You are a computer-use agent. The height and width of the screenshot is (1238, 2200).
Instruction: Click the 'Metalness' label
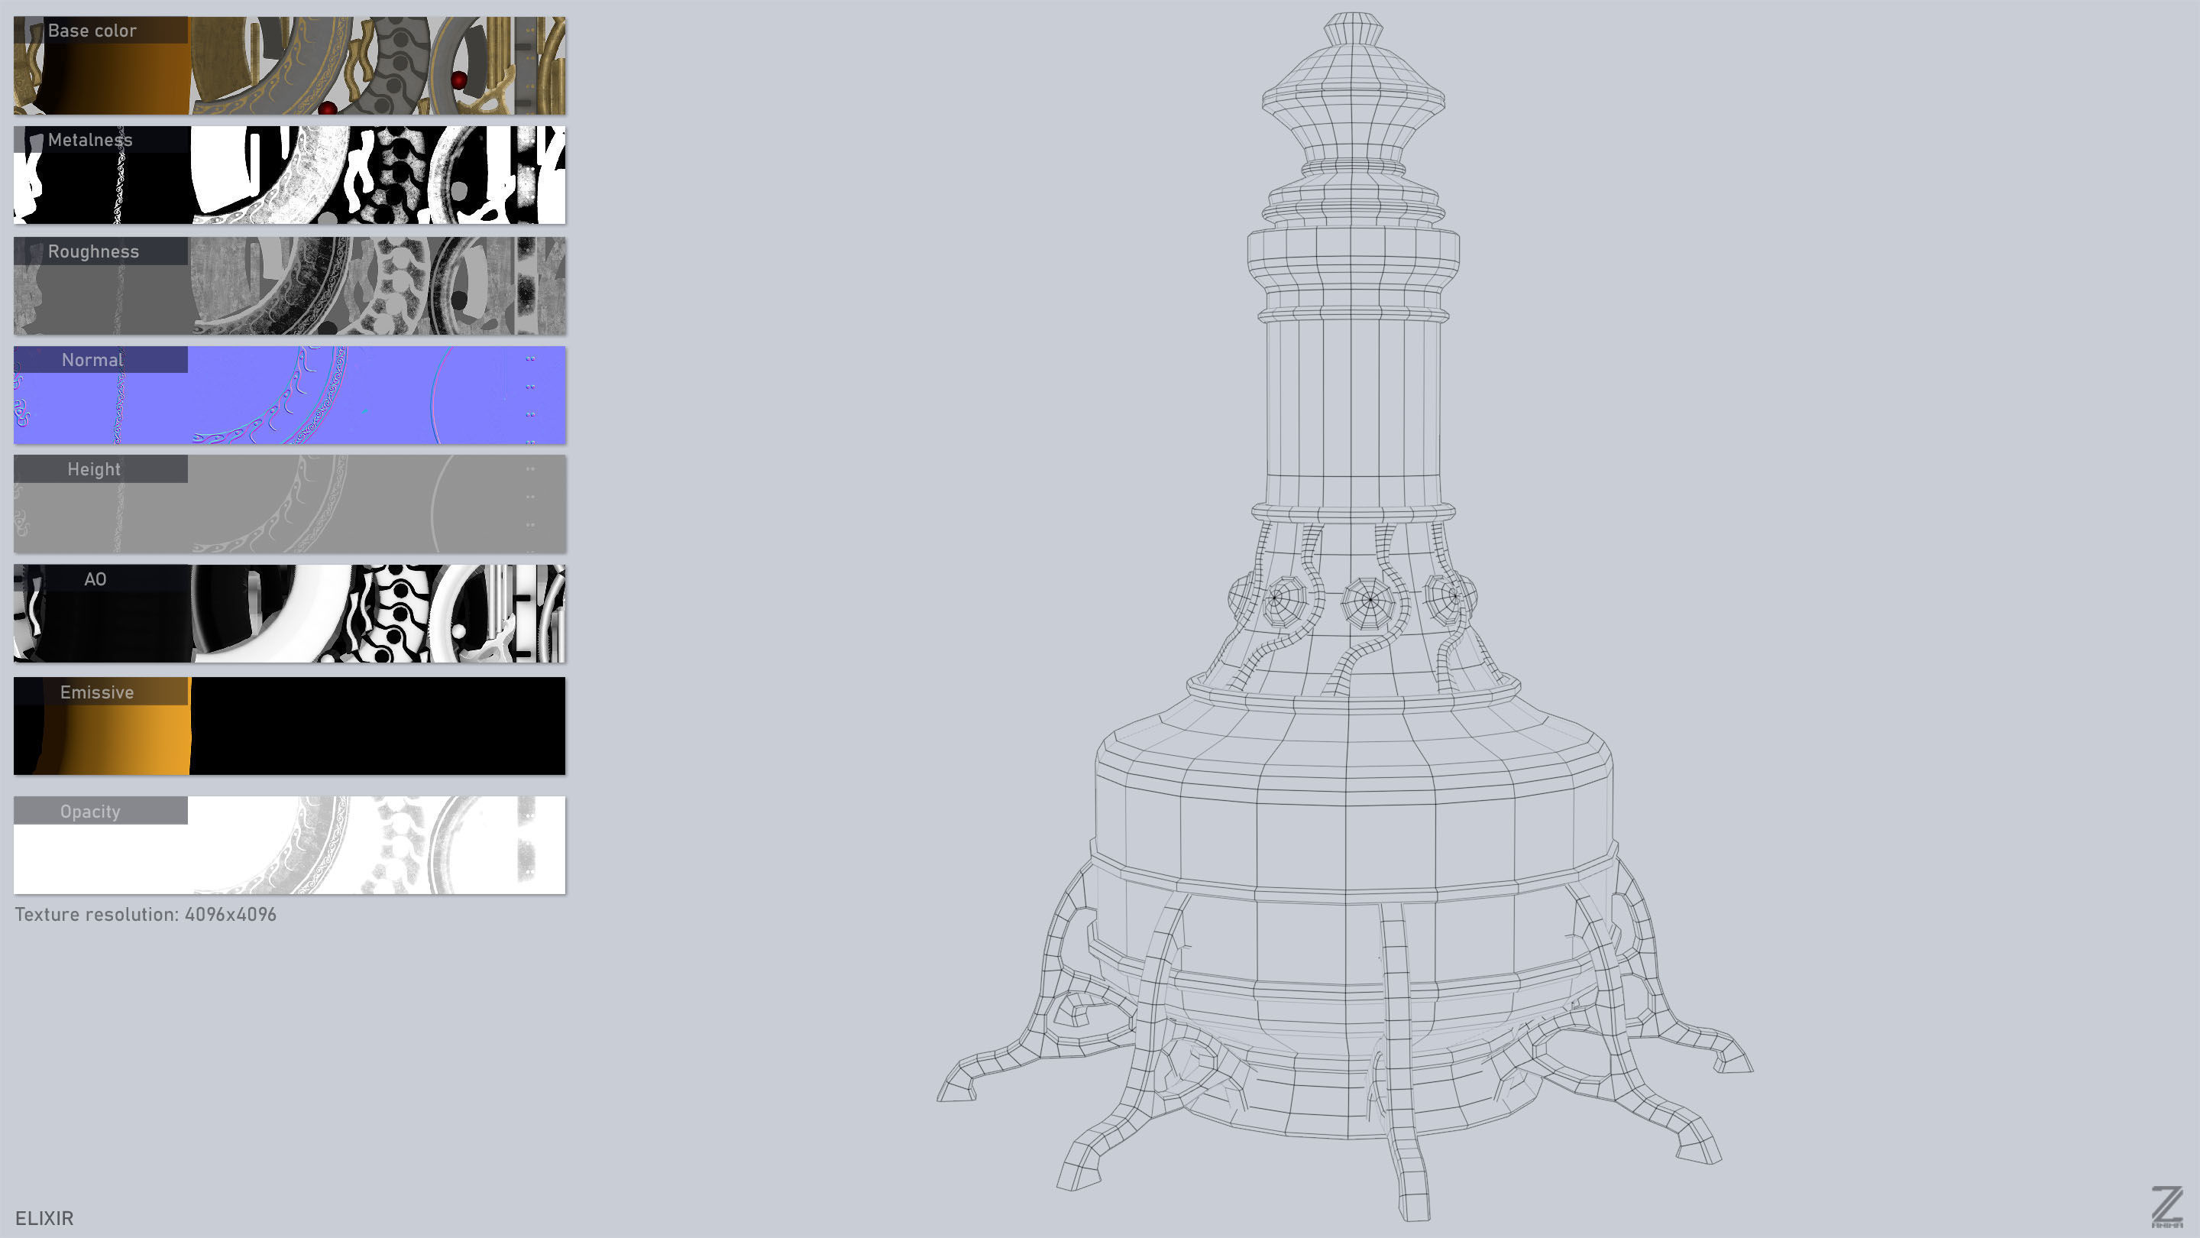point(91,140)
